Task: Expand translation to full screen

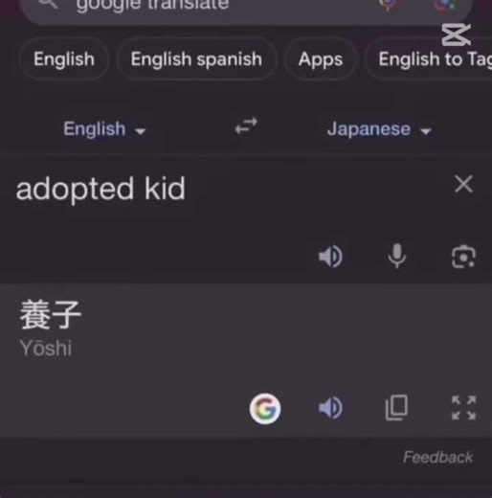Action: click(x=463, y=408)
